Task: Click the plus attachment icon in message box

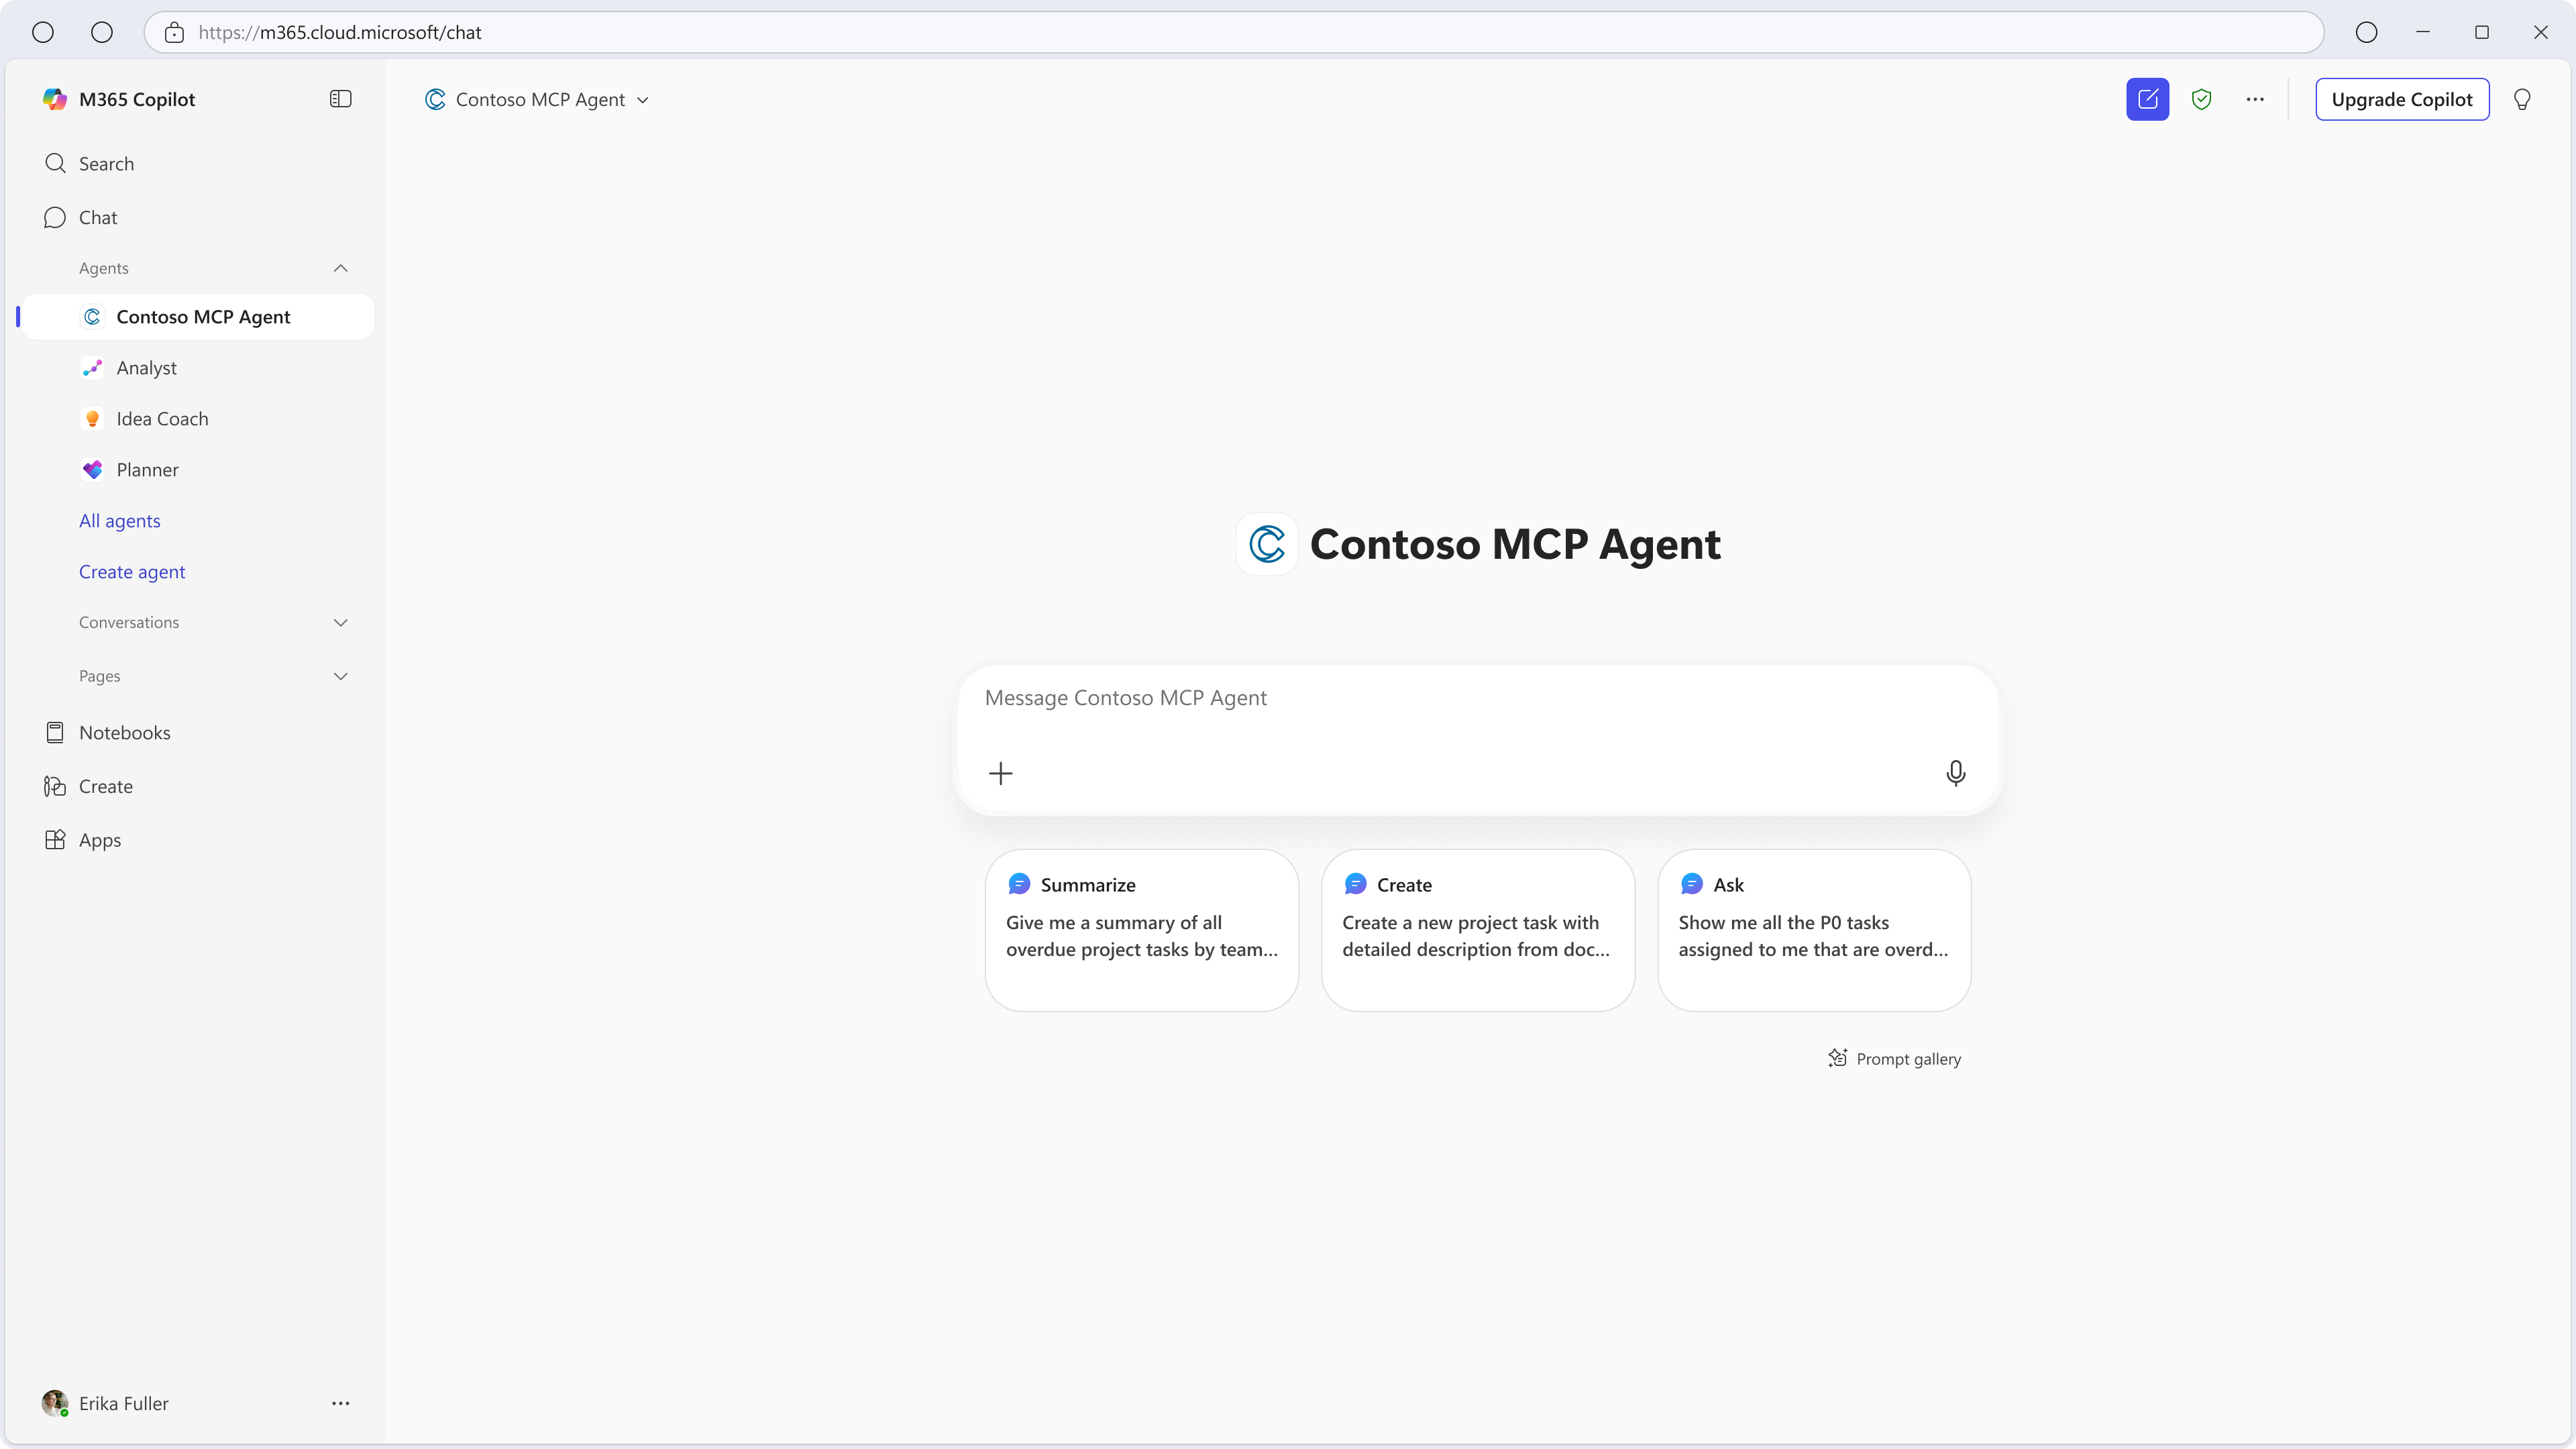Action: pyautogui.click(x=1000, y=773)
